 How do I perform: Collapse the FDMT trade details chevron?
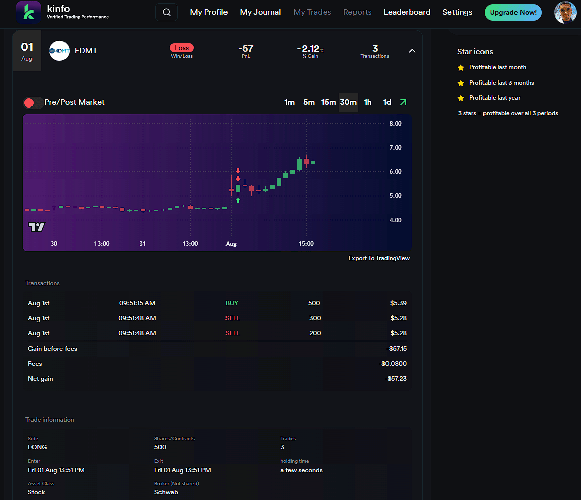pos(412,51)
